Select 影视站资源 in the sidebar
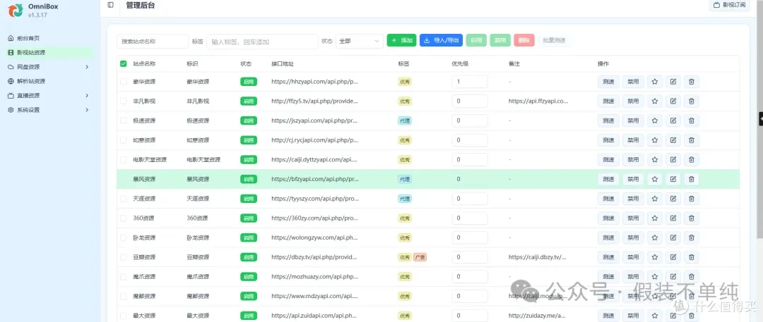 pos(49,52)
